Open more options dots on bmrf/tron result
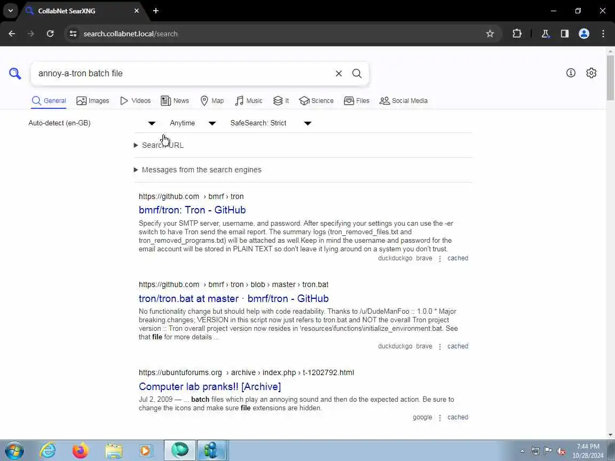Viewport: 615px width, 461px height. click(x=440, y=259)
